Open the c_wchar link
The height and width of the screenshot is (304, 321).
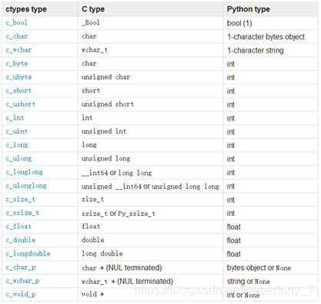pos(18,50)
